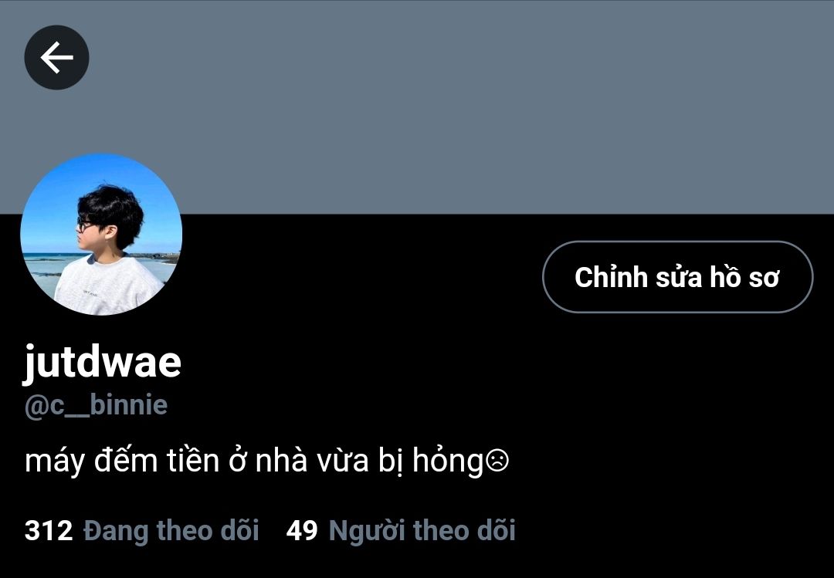Screen dimensions: 834x578
Task: Tap the handle @c__binnie
Action: click(97, 406)
